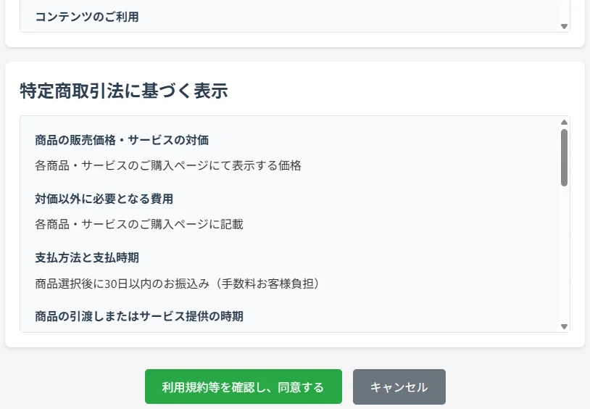
Task: Click the text 各商品・サービスのご購入ページに記載
Action: tap(139, 224)
